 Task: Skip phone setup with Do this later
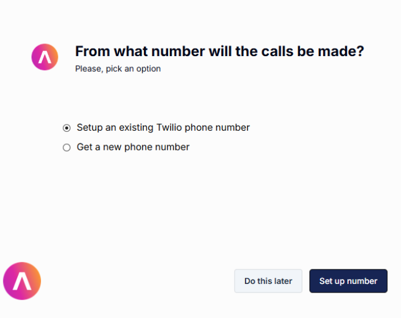coord(268,281)
